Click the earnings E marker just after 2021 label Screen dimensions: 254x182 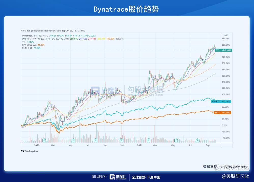pos(148,140)
